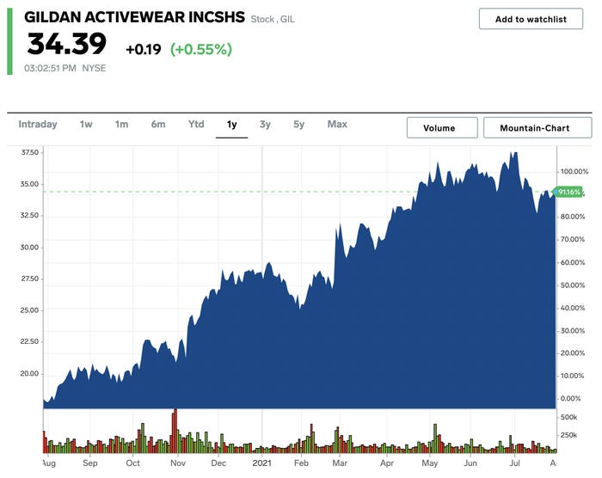Screen dimensions: 602x478
Task: Switch to the Ytd tab
Action: click(196, 124)
